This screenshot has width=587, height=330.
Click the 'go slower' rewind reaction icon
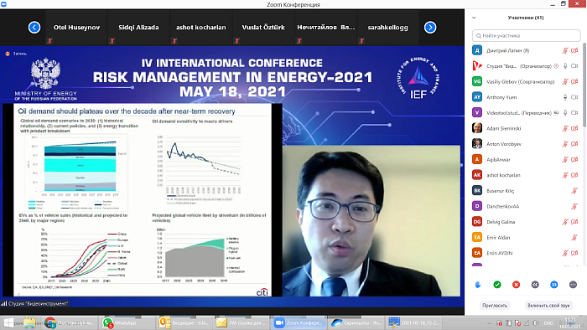click(535, 285)
